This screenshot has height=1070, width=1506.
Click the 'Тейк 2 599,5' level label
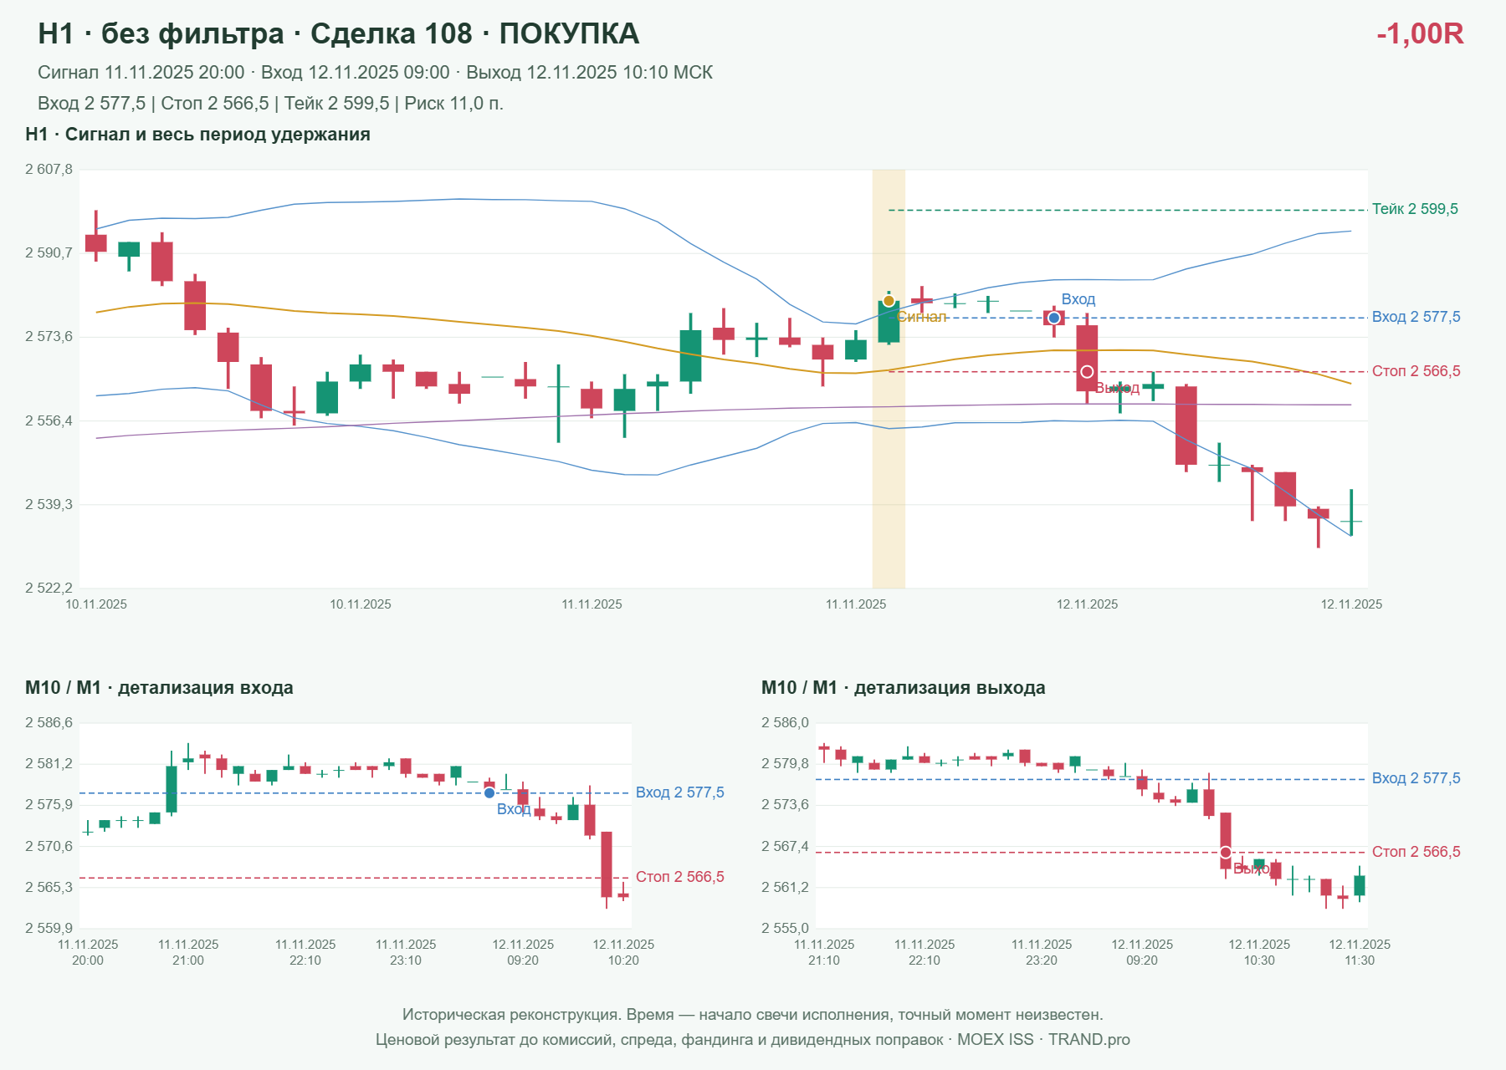(x=1415, y=209)
